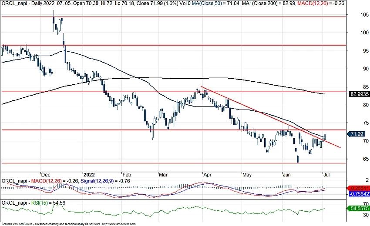Click the December gap-up candle at 105
Screen dimensions: 370x226
point(54,20)
